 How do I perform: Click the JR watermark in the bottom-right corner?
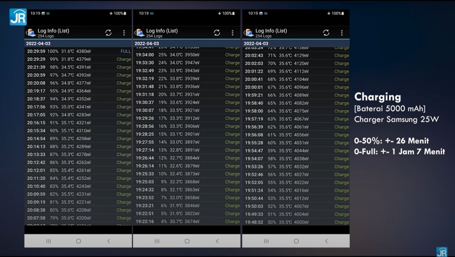pos(441,251)
